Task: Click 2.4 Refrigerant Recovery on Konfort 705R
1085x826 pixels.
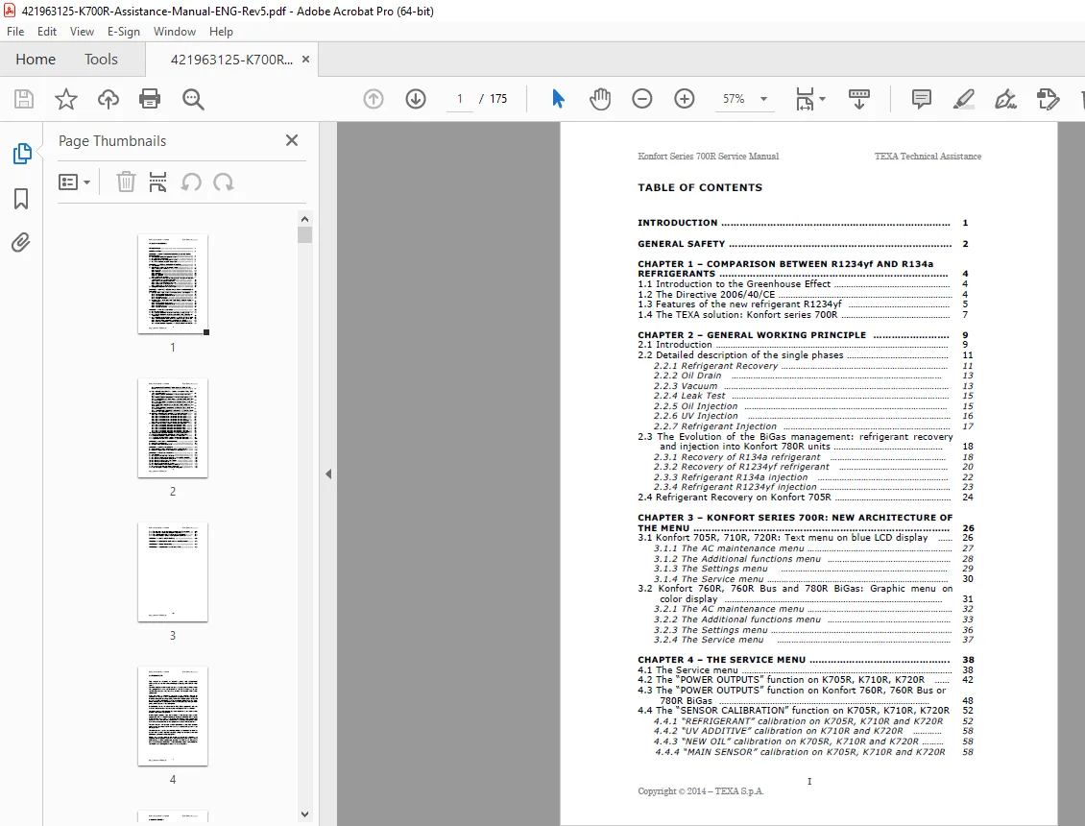Action: [x=806, y=498]
